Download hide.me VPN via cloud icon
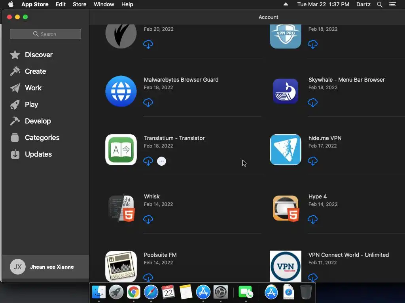The width and height of the screenshot is (405, 303). click(312, 161)
